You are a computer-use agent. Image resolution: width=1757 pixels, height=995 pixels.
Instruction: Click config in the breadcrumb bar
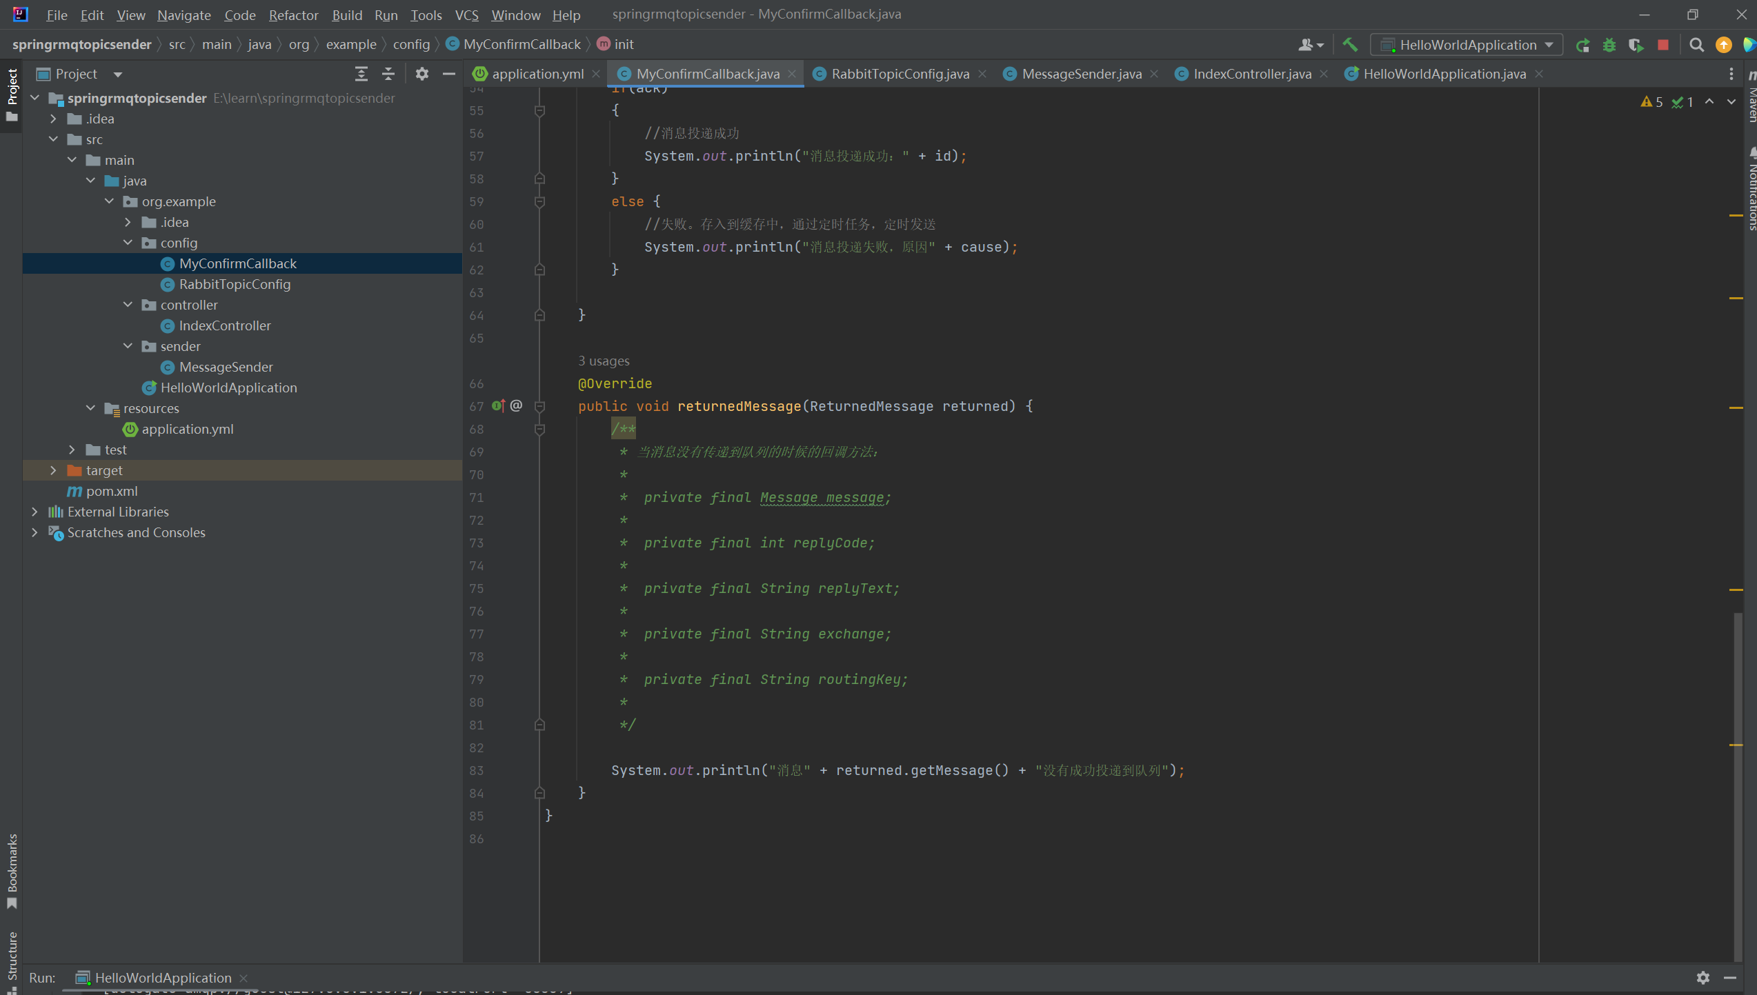(x=411, y=44)
